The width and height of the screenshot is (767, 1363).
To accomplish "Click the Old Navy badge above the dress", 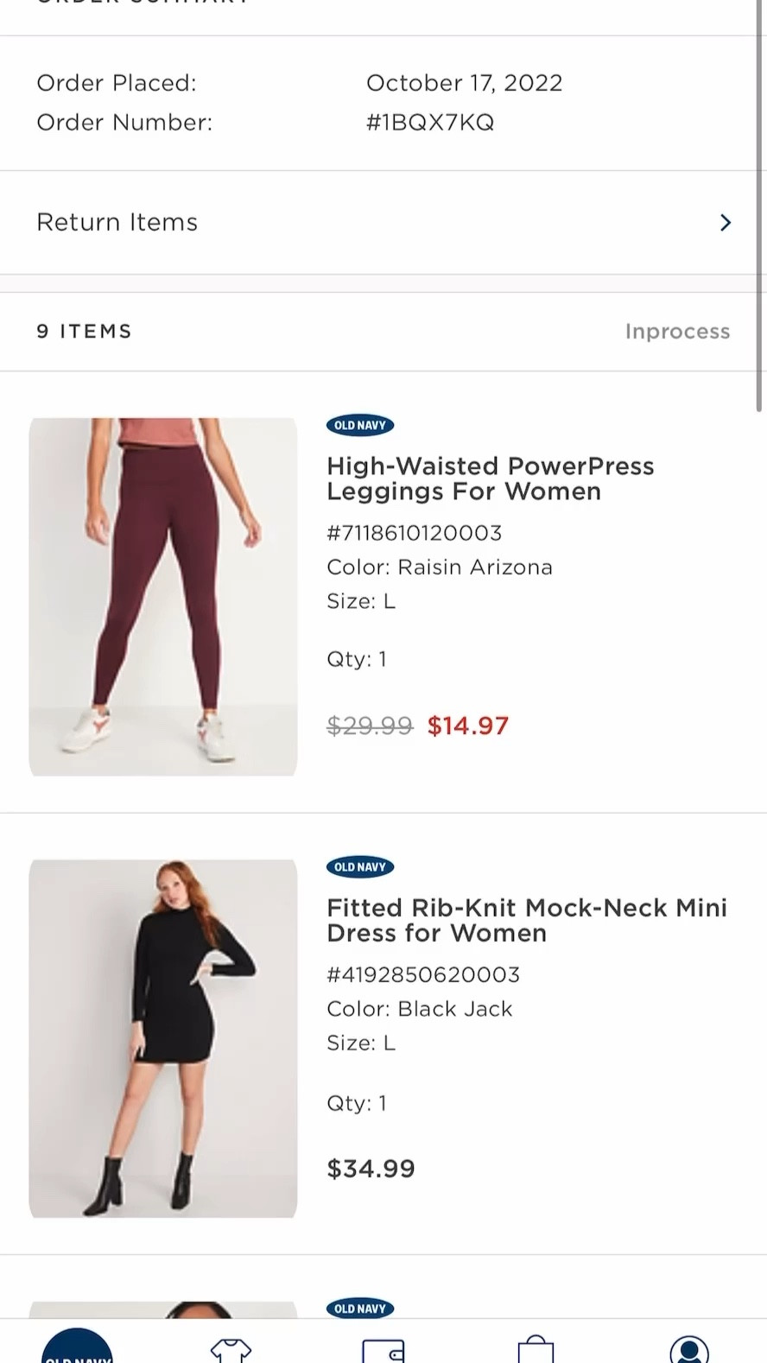I will pyautogui.click(x=359, y=867).
